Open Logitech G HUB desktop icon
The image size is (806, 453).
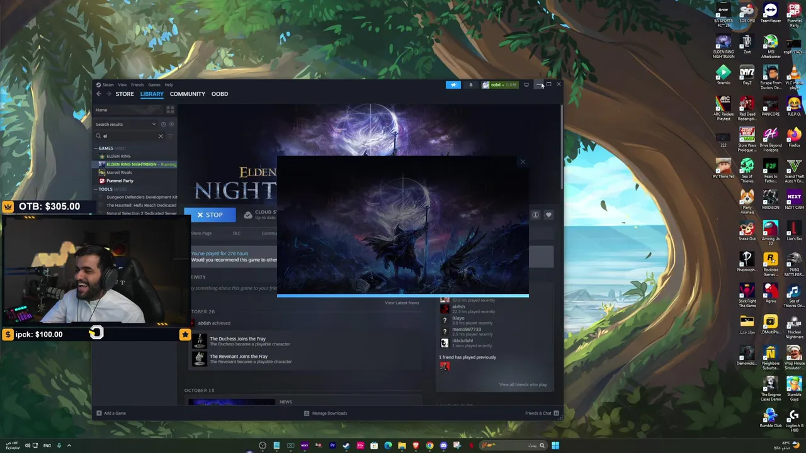[x=794, y=420]
